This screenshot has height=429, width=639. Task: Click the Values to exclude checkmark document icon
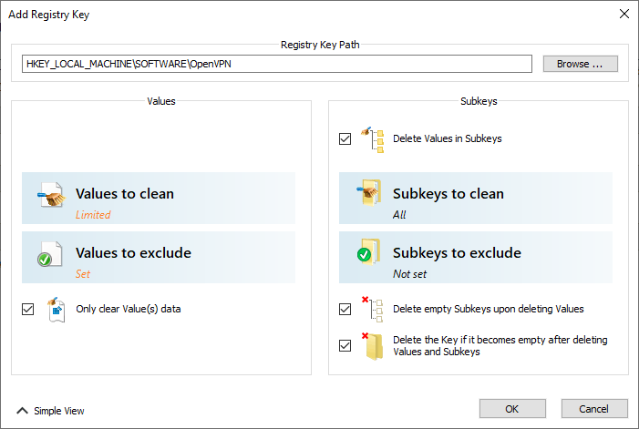tap(50, 254)
